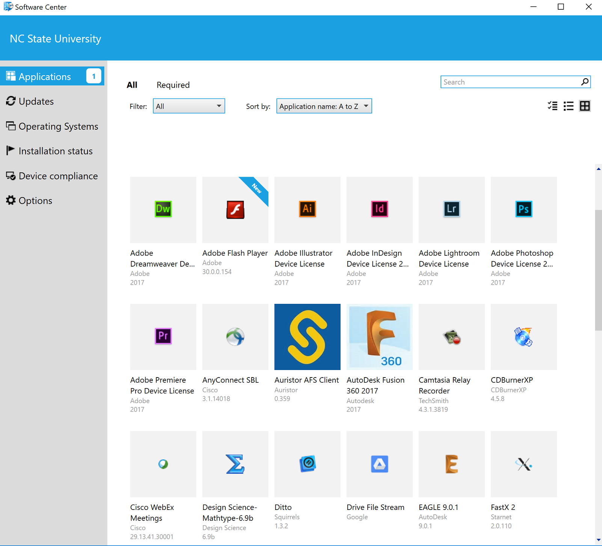Click Cisco WebEx Meetings title text
Image resolution: width=602 pixels, height=546 pixels.
(x=152, y=513)
